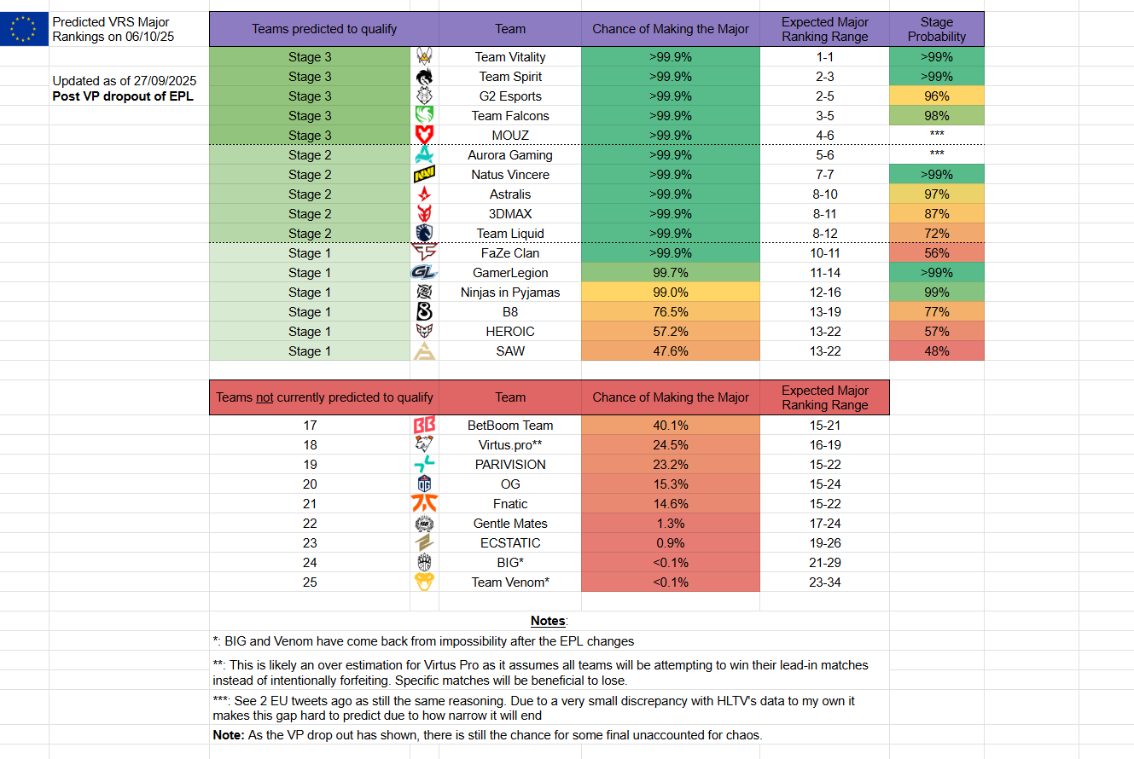
Task: Click the G2 Esports logo icon
Action: click(424, 96)
